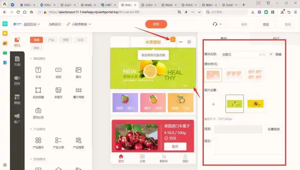Open the 控件 controls sidebar section
The image size is (300, 170).
[x=17, y=80]
